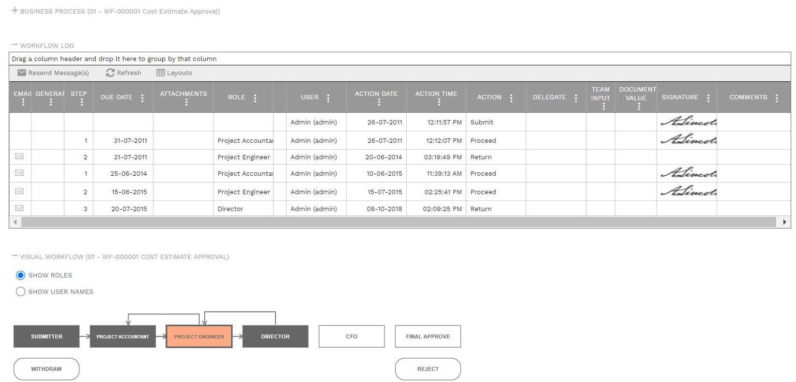Open the Delegate column menu dots

coord(576,98)
